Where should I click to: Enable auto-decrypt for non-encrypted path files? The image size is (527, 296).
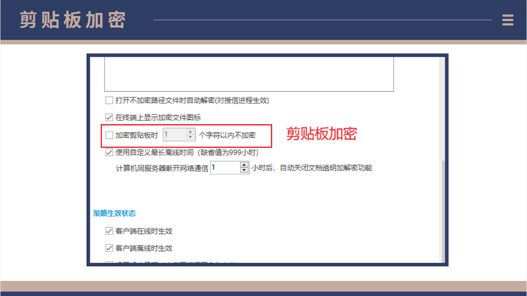coord(109,100)
